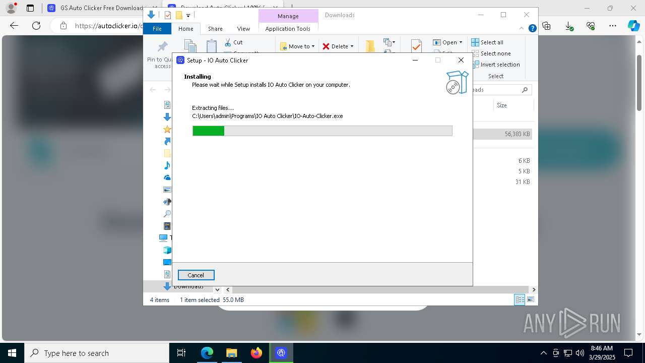The height and width of the screenshot is (363, 645).
Task: Click the New folder icon in the quick access toolbar
Action: [178, 15]
